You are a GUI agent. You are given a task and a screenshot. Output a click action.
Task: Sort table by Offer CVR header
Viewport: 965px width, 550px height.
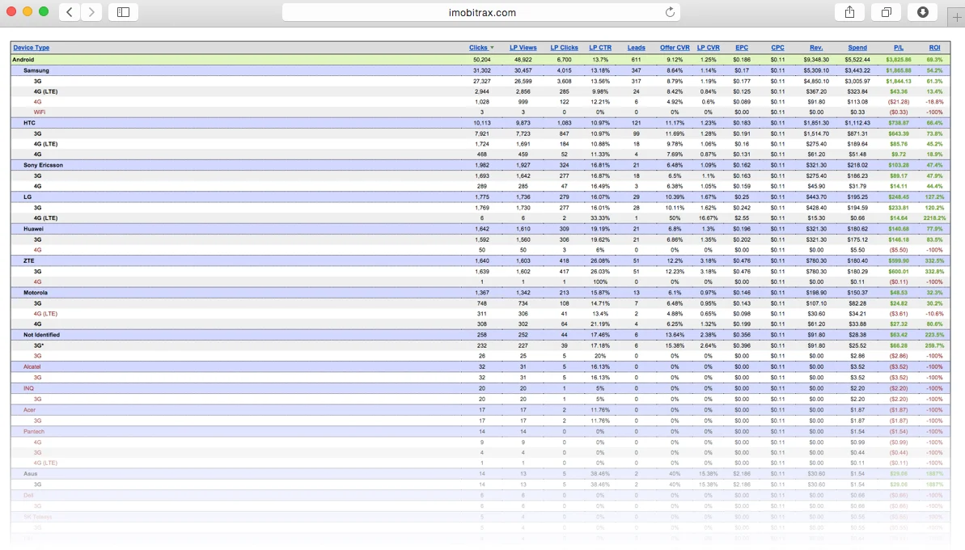tap(675, 48)
